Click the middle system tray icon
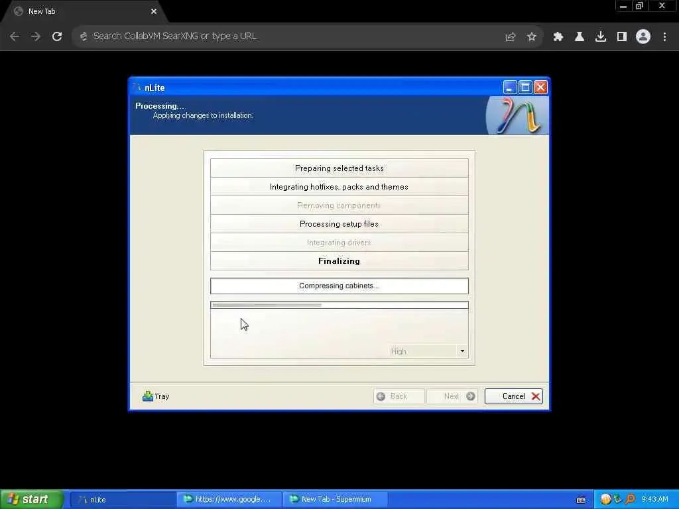Image resolution: width=679 pixels, height=509 pixels. pos(617,499)
